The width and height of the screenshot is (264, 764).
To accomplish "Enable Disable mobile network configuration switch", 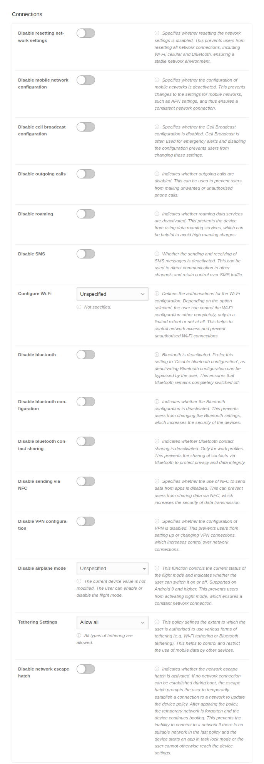I will tap(85, 80).
